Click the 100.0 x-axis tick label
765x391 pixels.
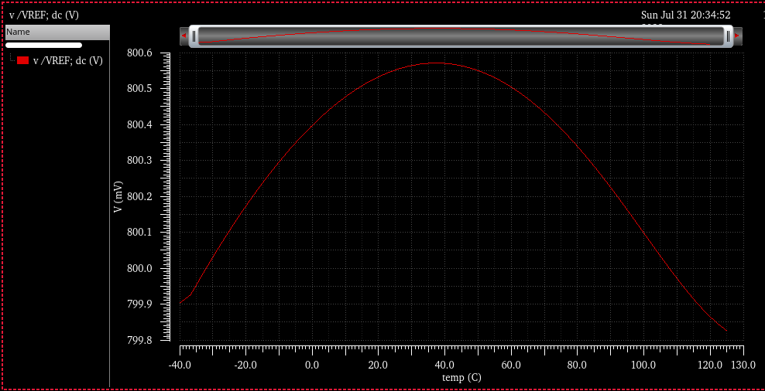point(644,365)
